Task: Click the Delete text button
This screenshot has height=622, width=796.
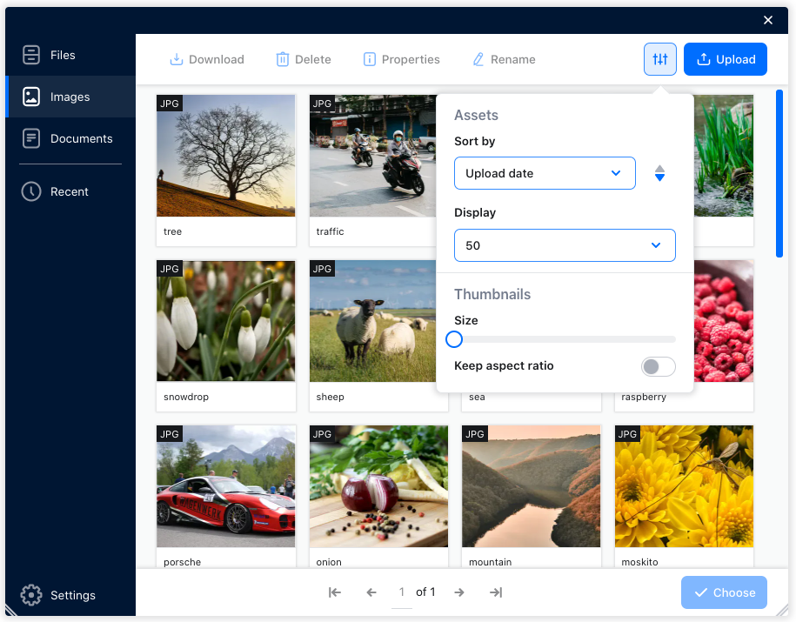Action: pyautogui.click(x=312, y=59)
